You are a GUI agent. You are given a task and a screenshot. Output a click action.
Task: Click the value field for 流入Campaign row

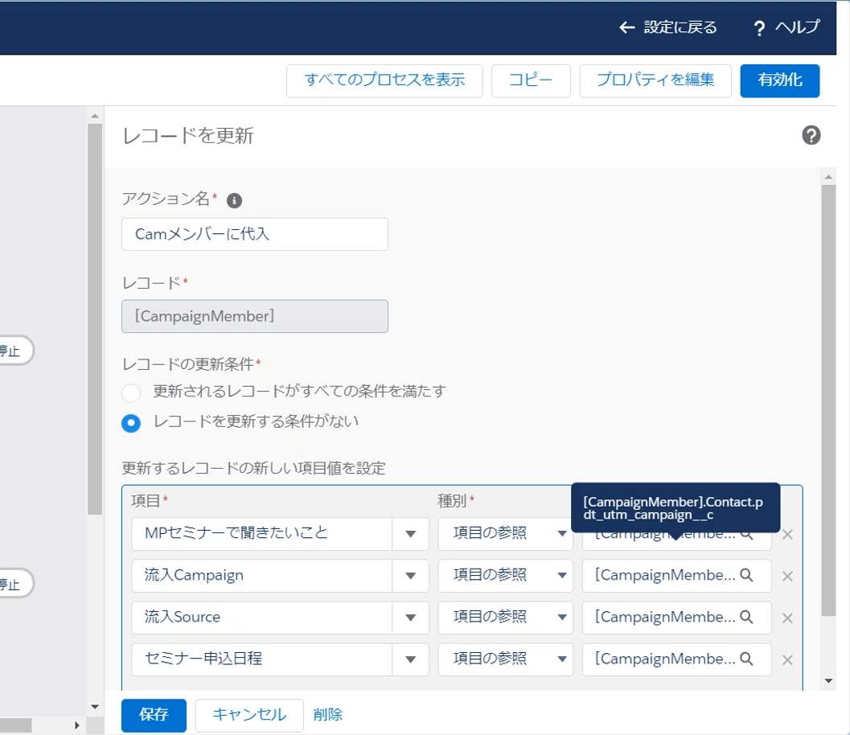click(676, 576)
